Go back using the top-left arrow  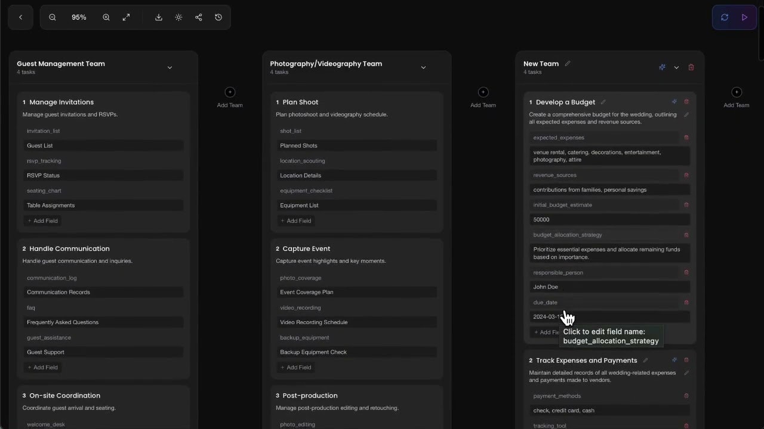(20, 17)
